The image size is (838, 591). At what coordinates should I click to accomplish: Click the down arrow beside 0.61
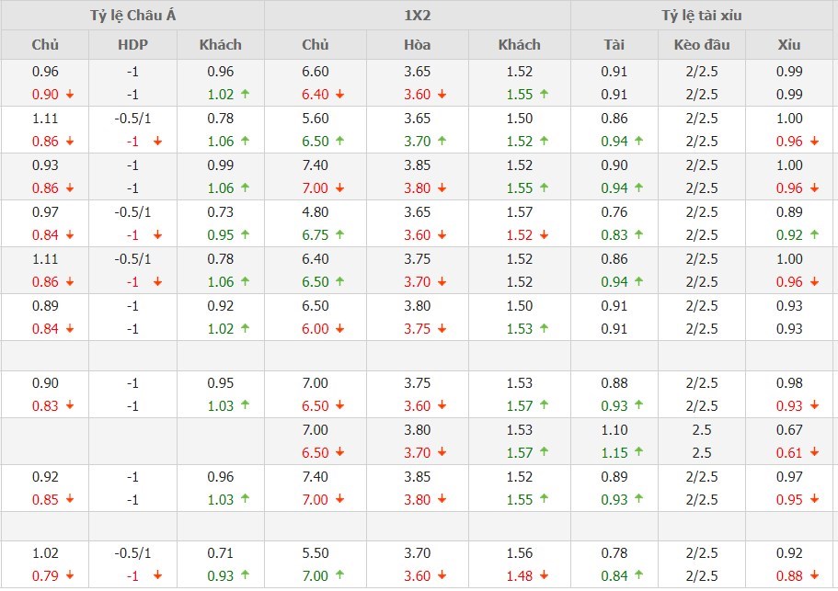813,453
